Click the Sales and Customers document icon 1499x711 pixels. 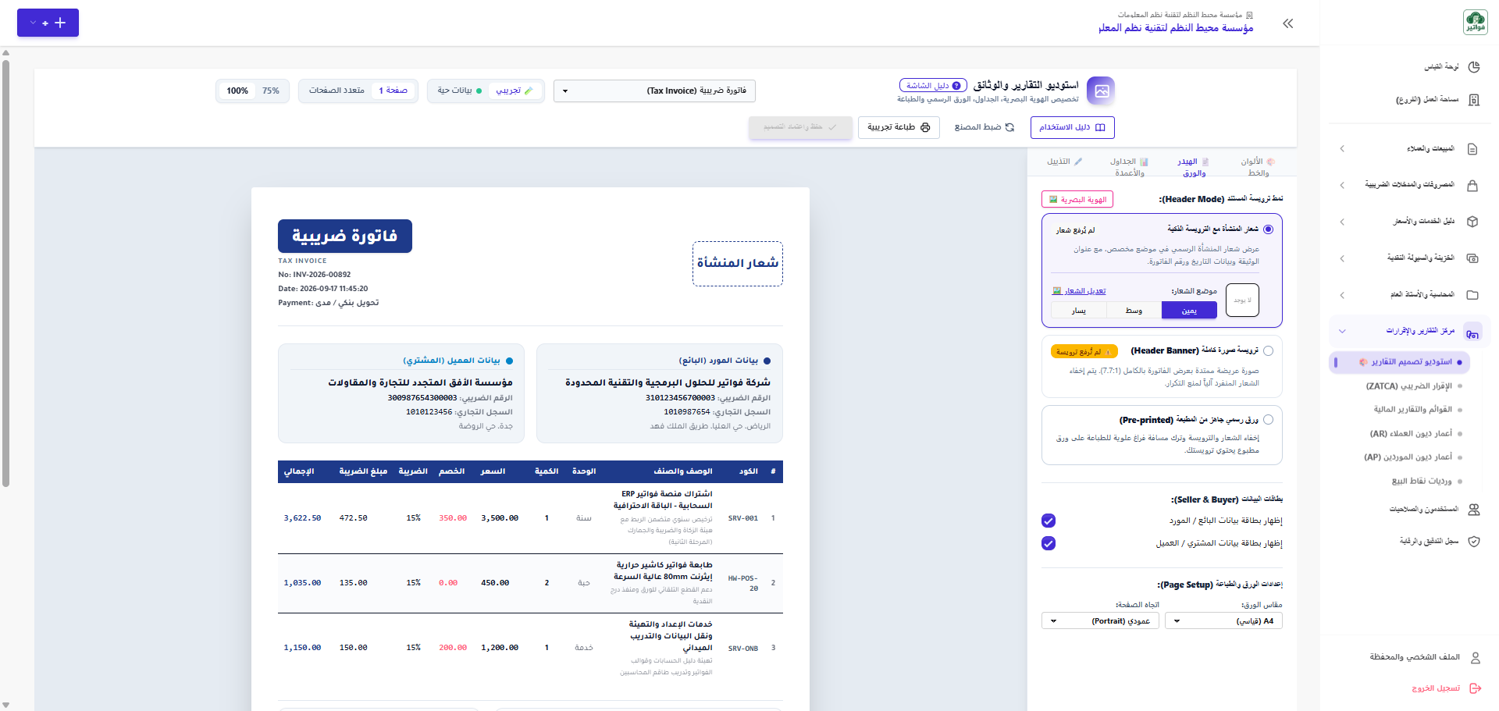(x=1472, y=149)
